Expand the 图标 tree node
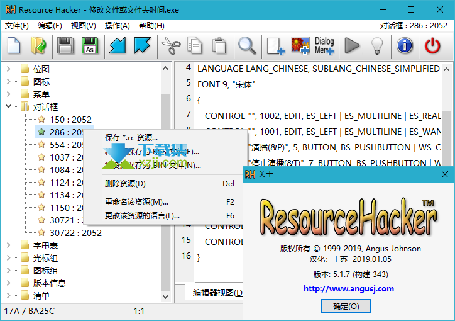The height and width of the screenshot is (321, 455). [x=8, y=82]
